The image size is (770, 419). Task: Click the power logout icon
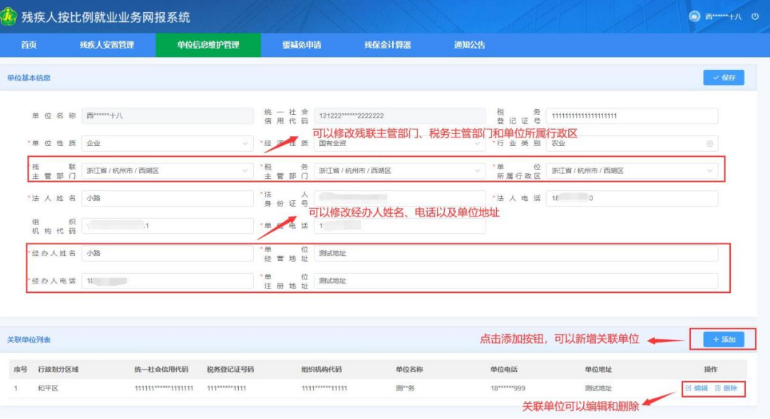755,16
